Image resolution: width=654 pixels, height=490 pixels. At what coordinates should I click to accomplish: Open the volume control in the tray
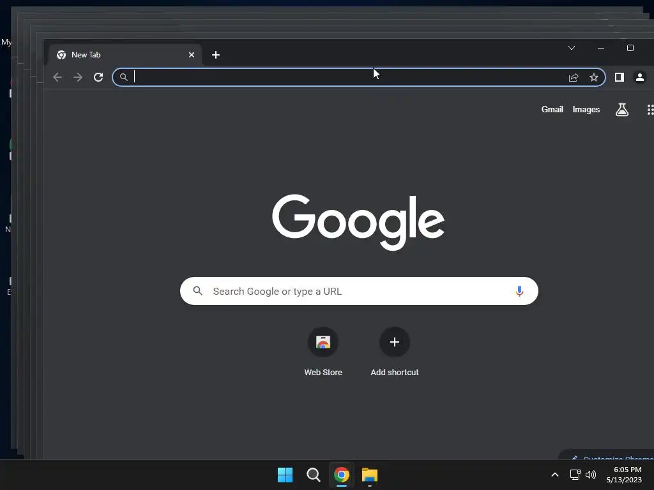(x=591, y=475)
